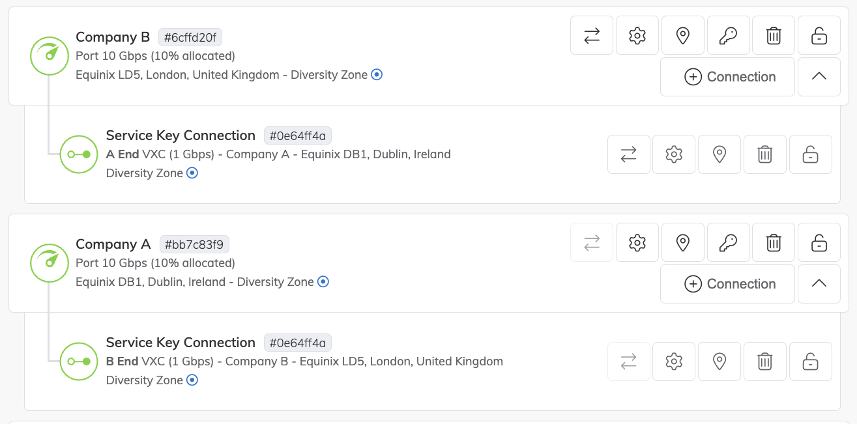Click Company B swap arrows icon
Image resolution: width=857 pixels, height=424 pixels.
592,35
